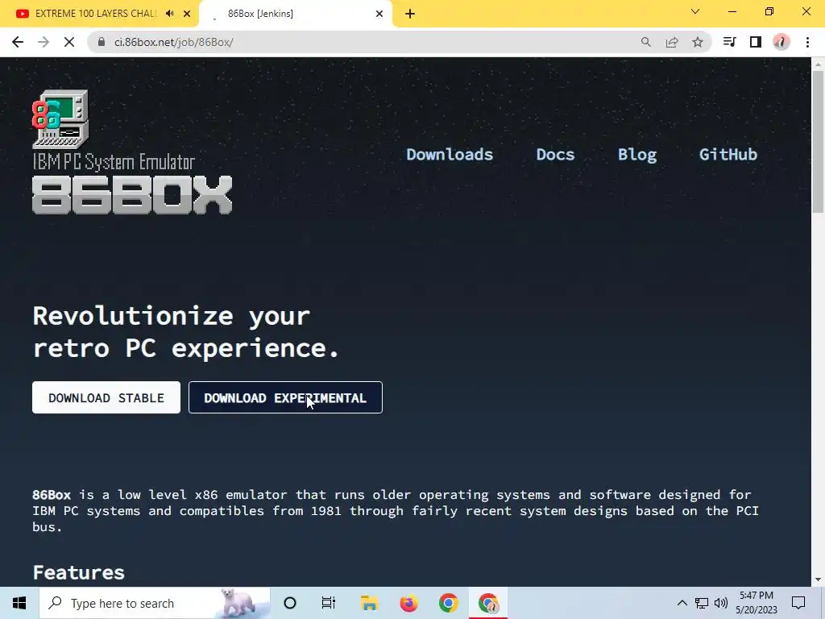Click the 86BOX wordmark logo

pos(132,195)
